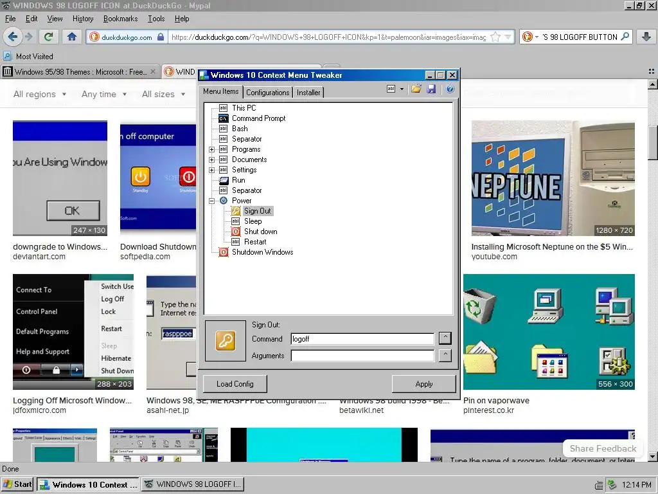Click the empty Arguments input field
Viewport: 658px width, 494px height.
click(362, 356)
